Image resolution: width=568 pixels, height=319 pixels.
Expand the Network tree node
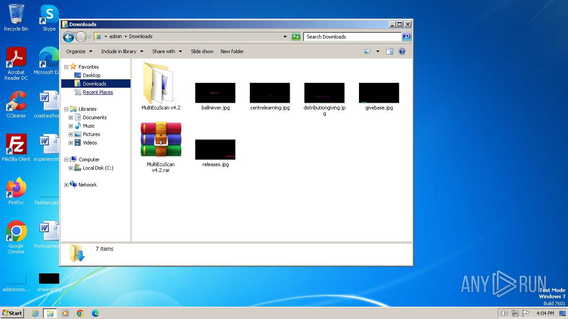click(67, 185)
